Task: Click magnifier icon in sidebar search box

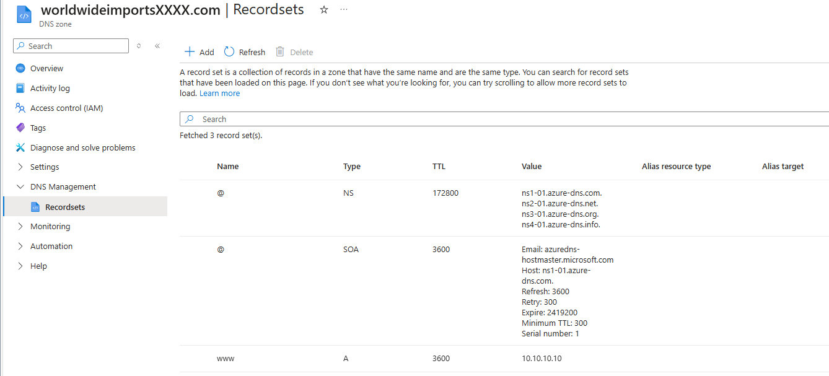Action: pos(22,46)
